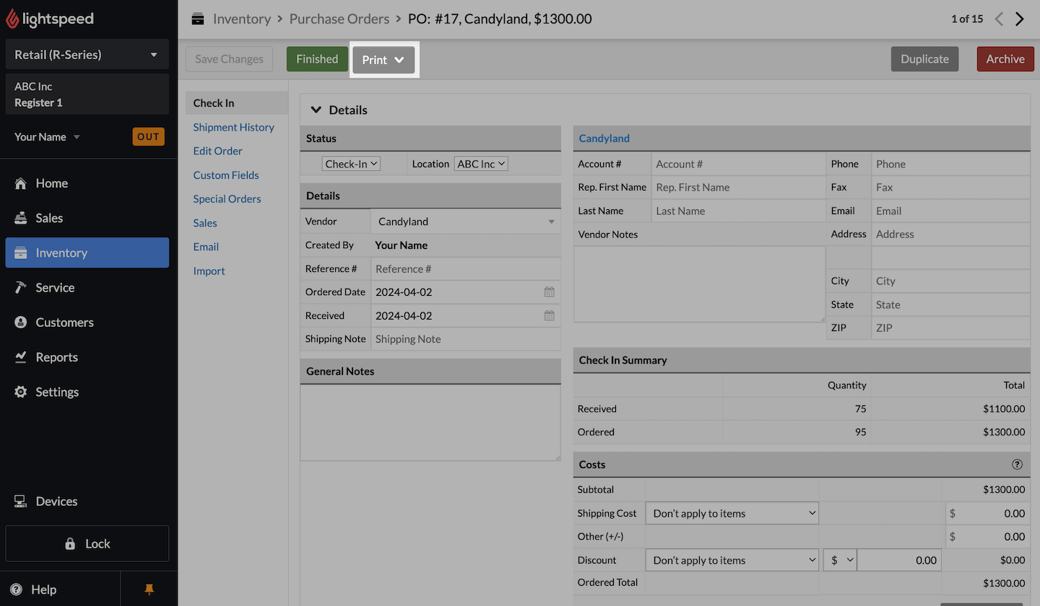
Task: Go to next purchase order arrow
Action: 1020,19
